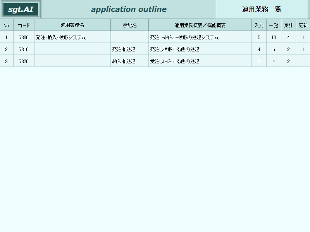Image resolution: width=310 pixels, height=232 pixels.
Task: Click row number 1 cell
Action: click(x=7, y=37)
